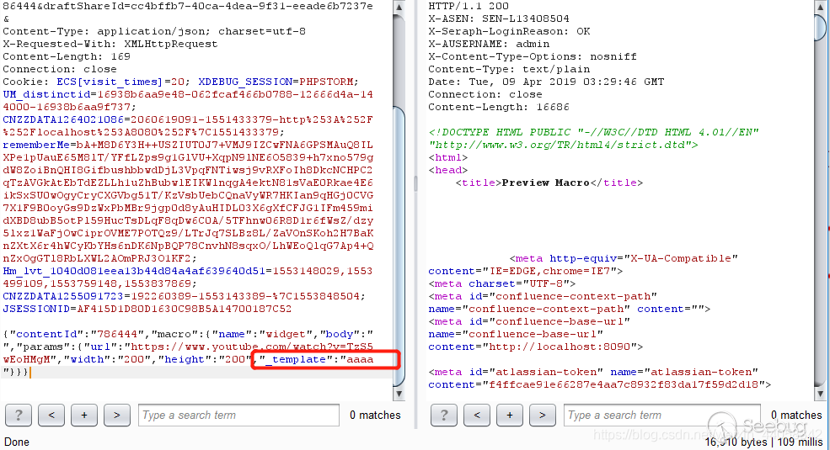Focus the response pane search field

(662, 416)
